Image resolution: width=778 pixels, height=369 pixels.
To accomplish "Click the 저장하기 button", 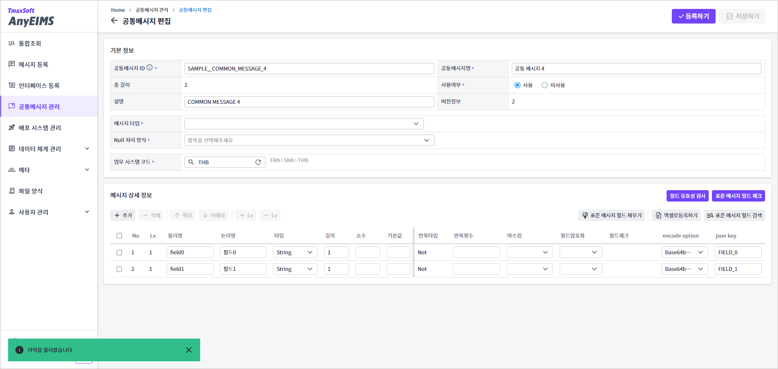I will [x=742, y=16].
